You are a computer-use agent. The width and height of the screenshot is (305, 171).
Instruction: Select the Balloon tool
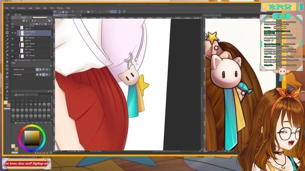[7, 95]
